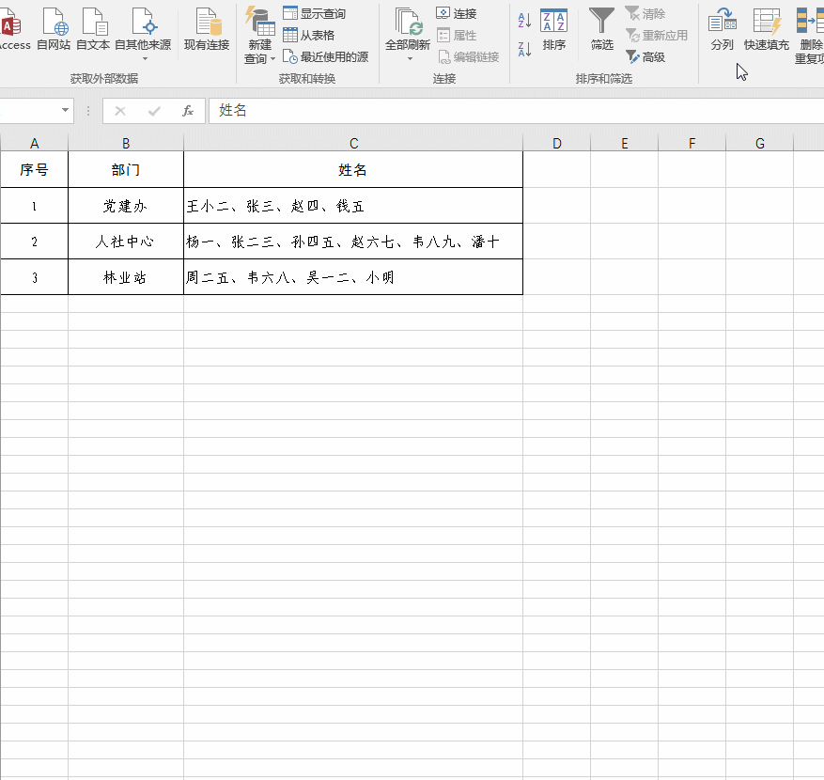Sort descending Z to A icon
The image size is (824, 780).
pyautogui.click(x=524, y=49)
